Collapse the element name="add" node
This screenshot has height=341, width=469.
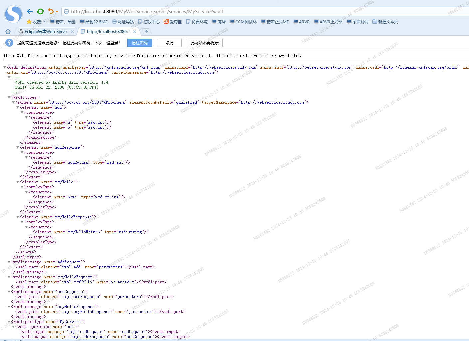click(18, 107)
